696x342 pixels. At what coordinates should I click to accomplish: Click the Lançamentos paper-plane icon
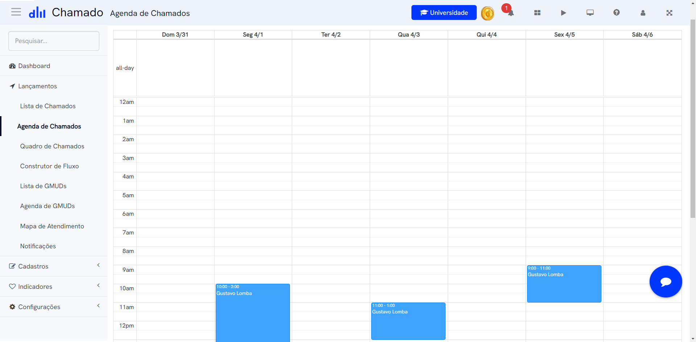pos(12,86)
